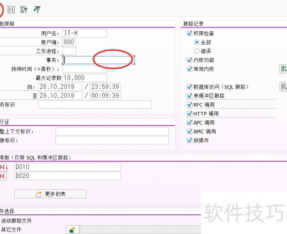
Task: Click the red icon beside the D020 table field
Action: [x=3, y=176]
